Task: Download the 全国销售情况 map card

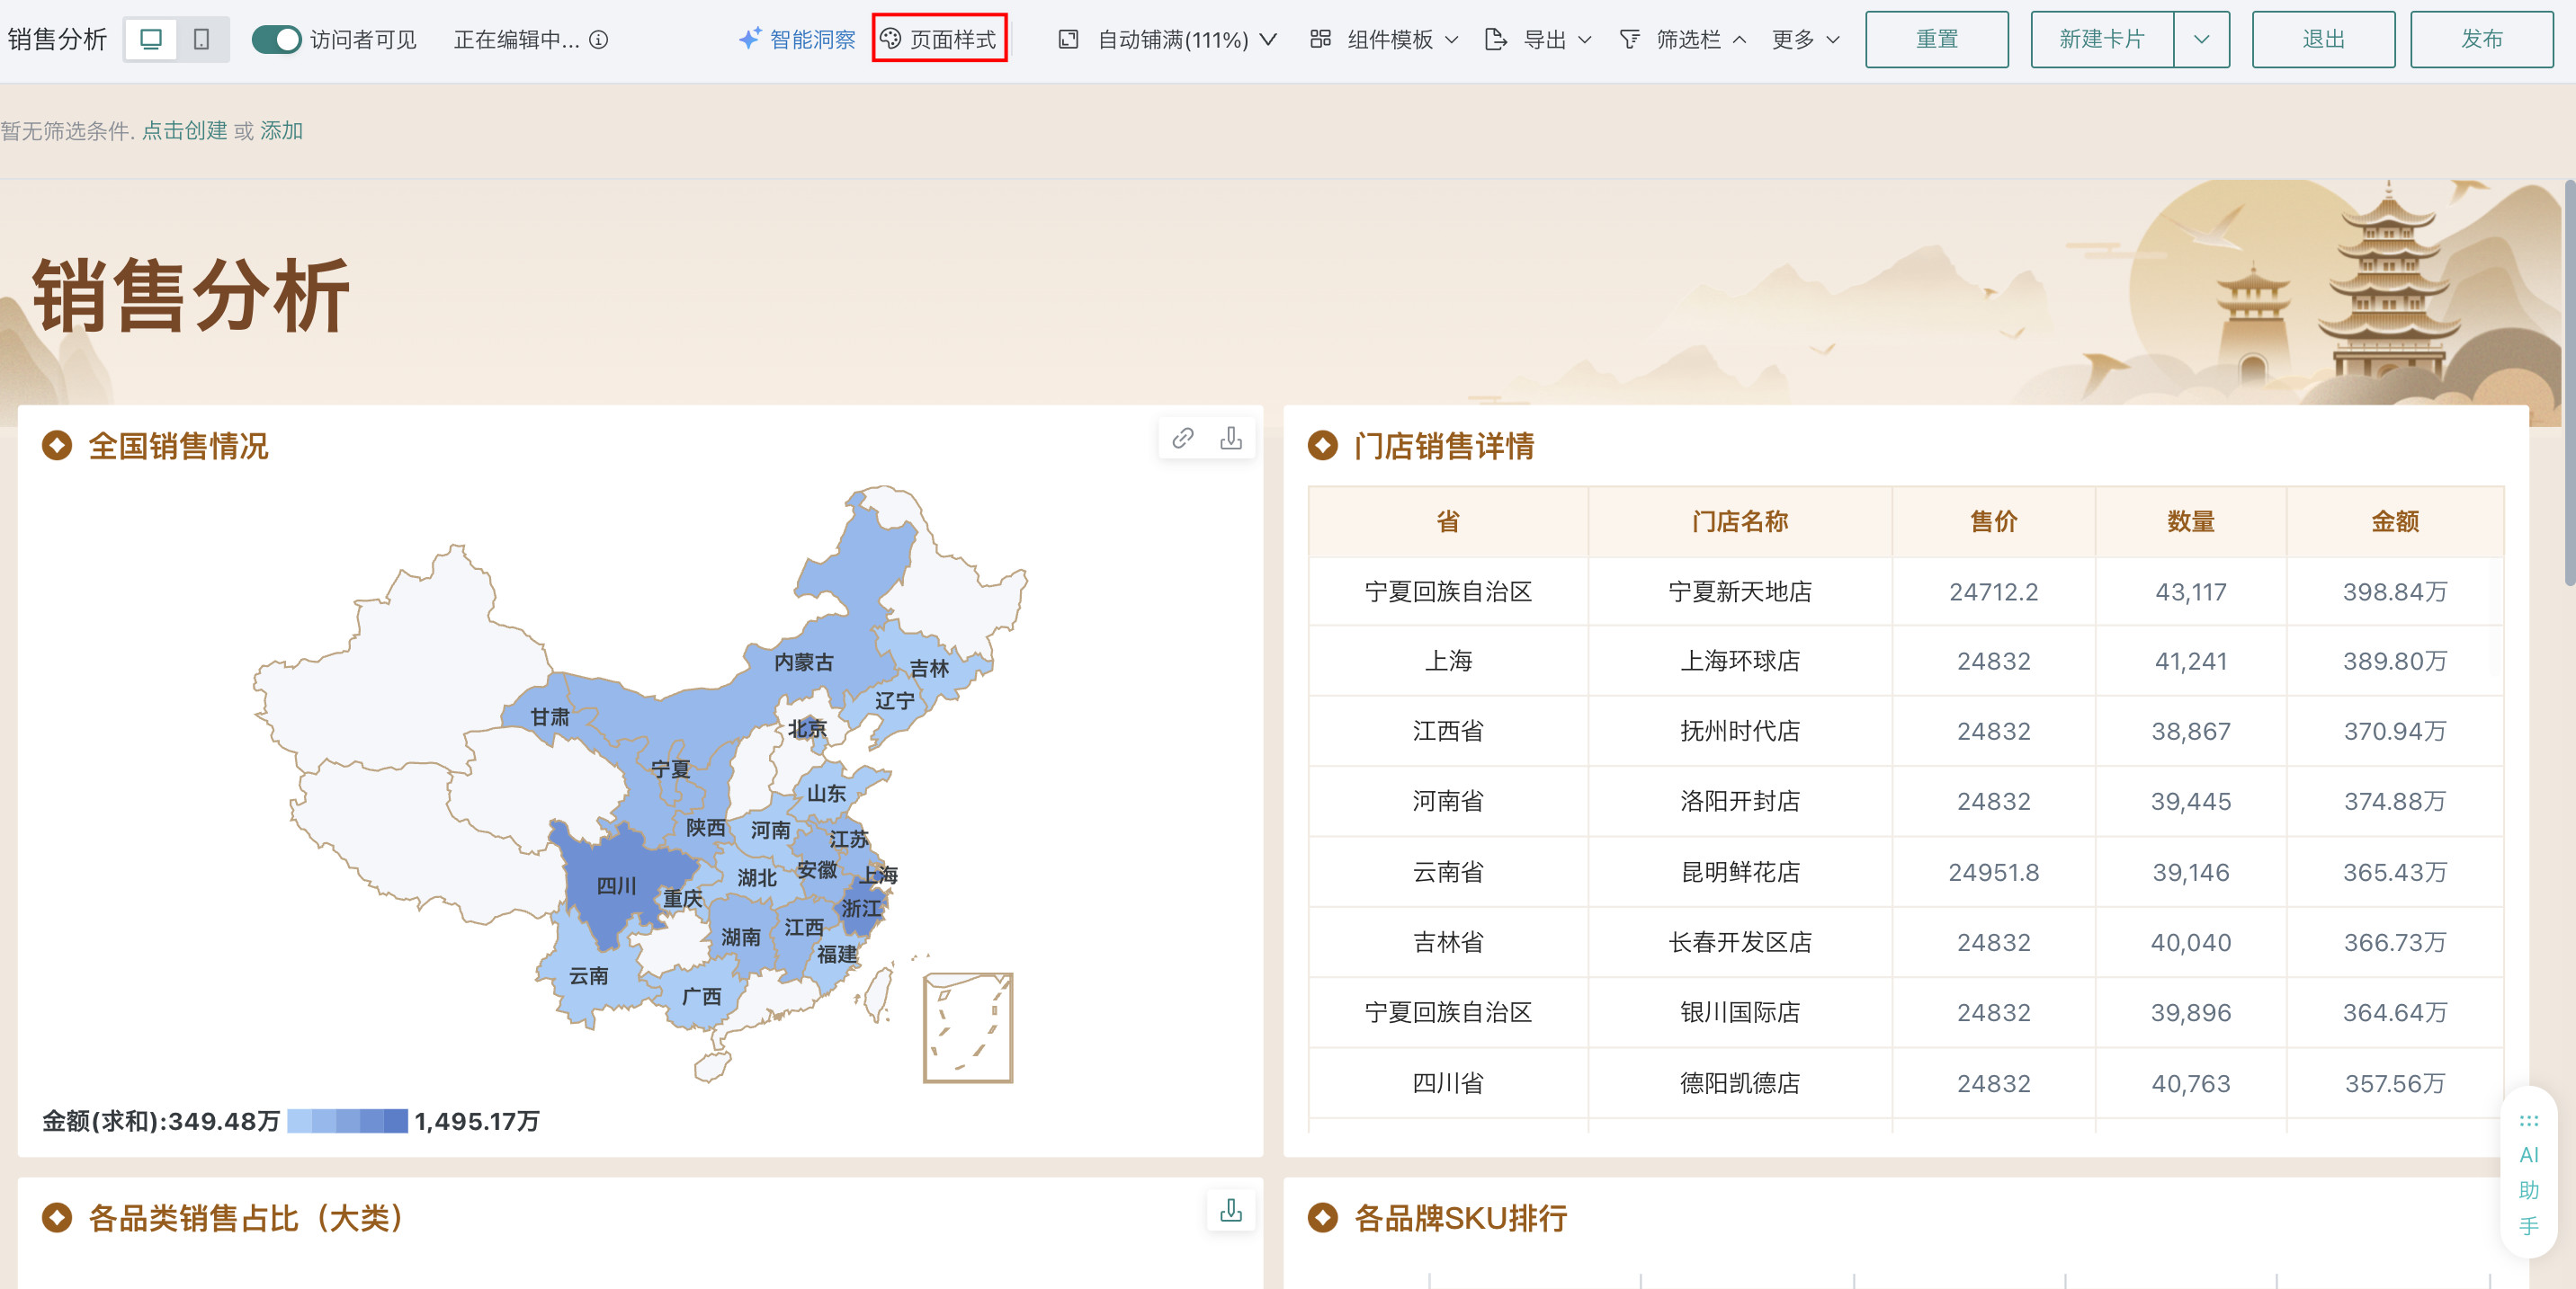Action: [x=1231, y=439]
